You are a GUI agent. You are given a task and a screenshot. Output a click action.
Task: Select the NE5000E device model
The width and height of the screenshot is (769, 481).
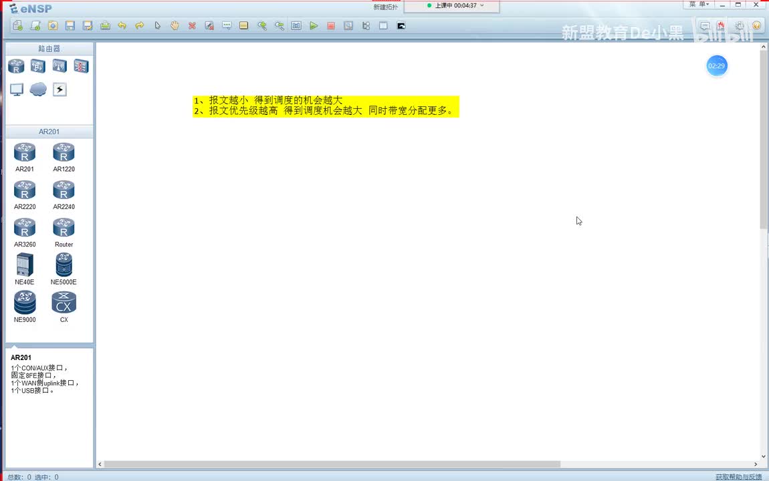pyautogui.click(x=64, y=269)
